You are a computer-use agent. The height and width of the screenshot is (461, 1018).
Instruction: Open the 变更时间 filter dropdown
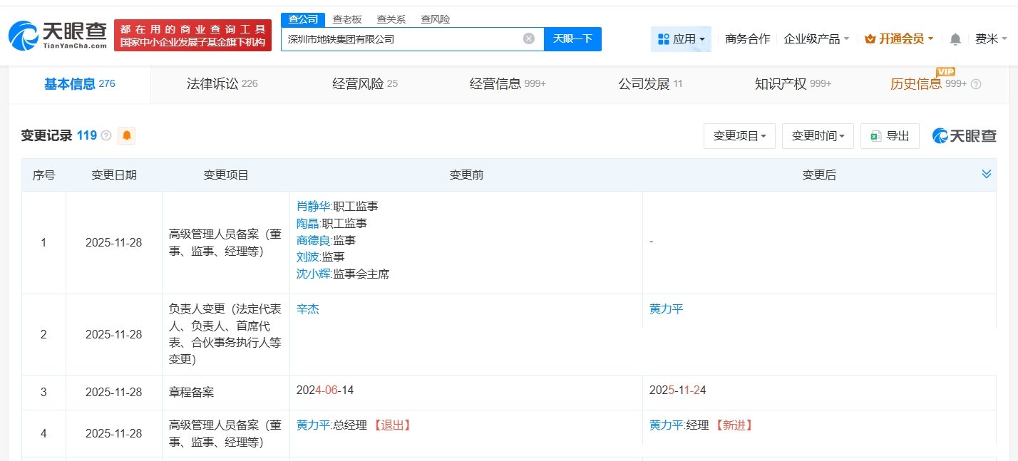[818, 135]
